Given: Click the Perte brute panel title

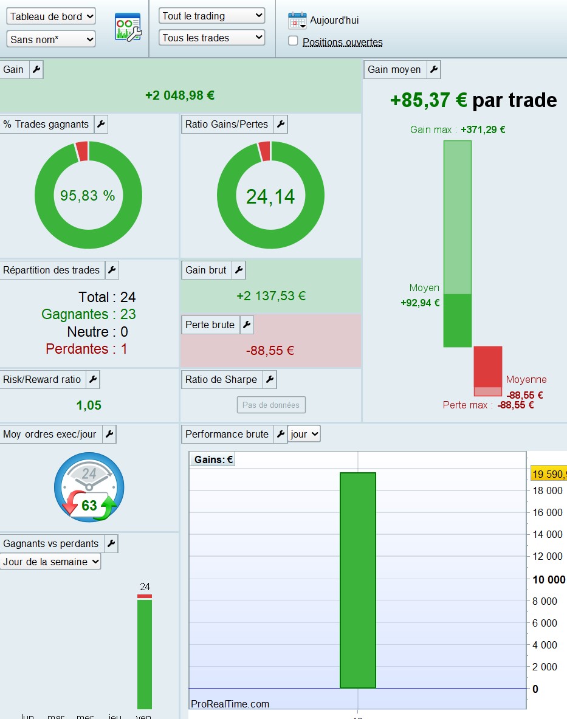Looking at the screenshot, I should (210, 325).
